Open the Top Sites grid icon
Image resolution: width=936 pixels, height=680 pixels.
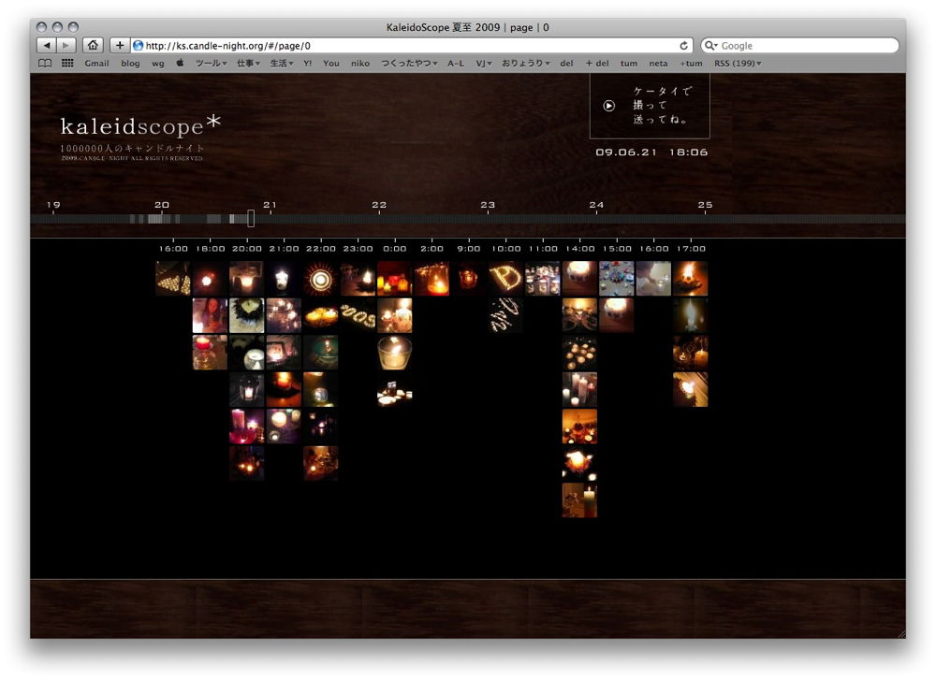(67, 64)
